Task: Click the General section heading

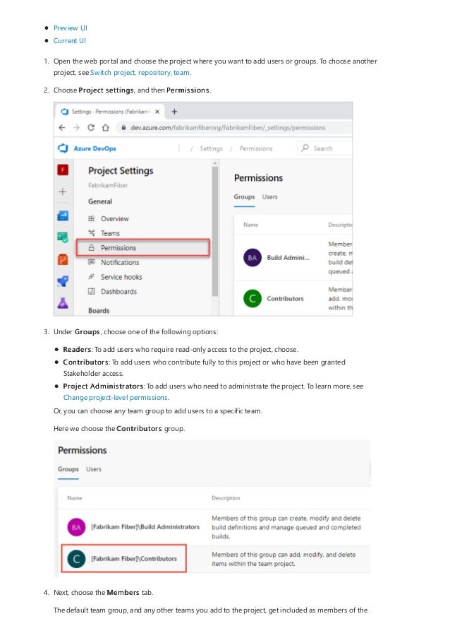Action: coord(100,201)
